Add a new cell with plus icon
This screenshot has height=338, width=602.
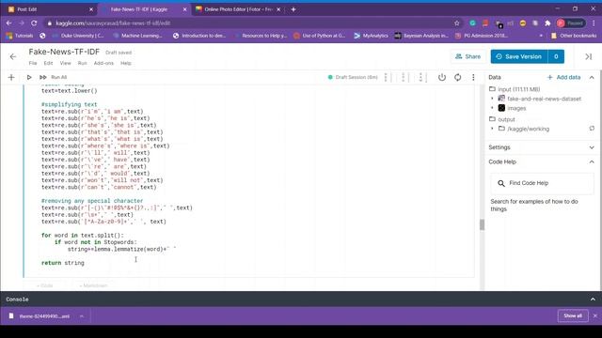[11, 77]
